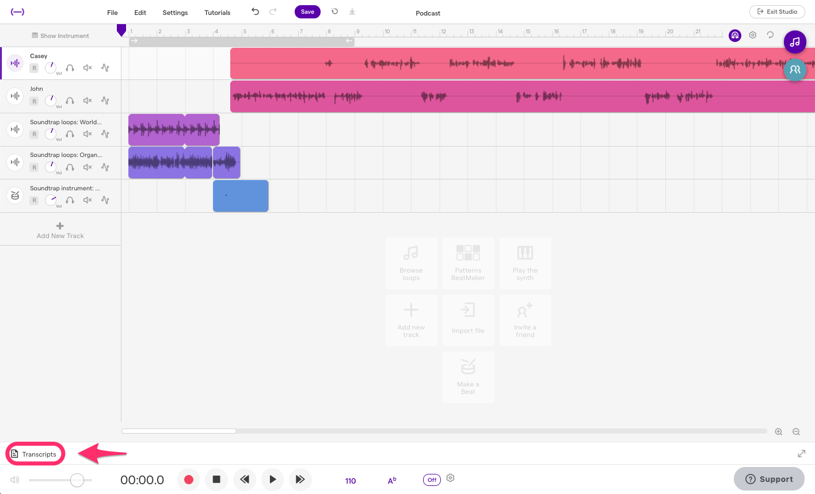The width and height of the screenshot is (815, 494).
Task: Click Add New Track
Action: tap(60, 231)
